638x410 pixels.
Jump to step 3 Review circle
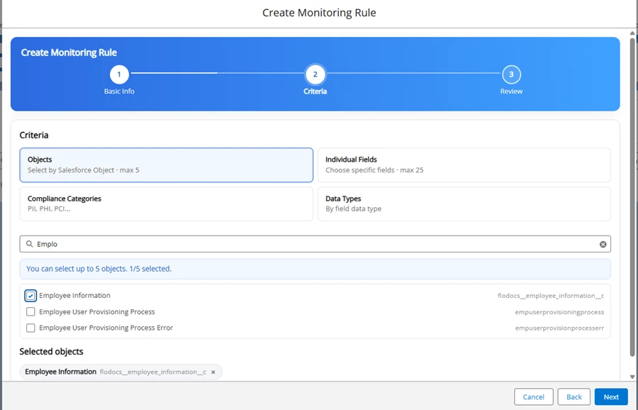[511, 74]
